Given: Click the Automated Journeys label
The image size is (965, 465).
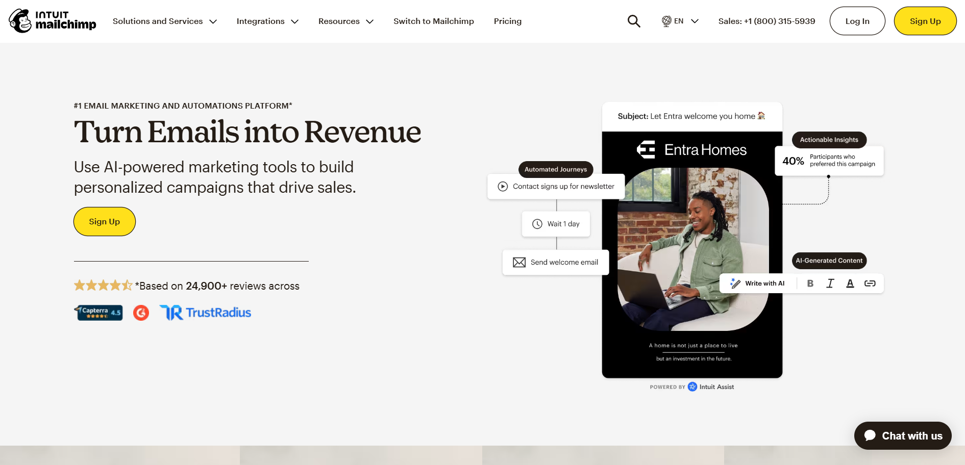Looking at the screenshot, I should (x=556, y=169).
